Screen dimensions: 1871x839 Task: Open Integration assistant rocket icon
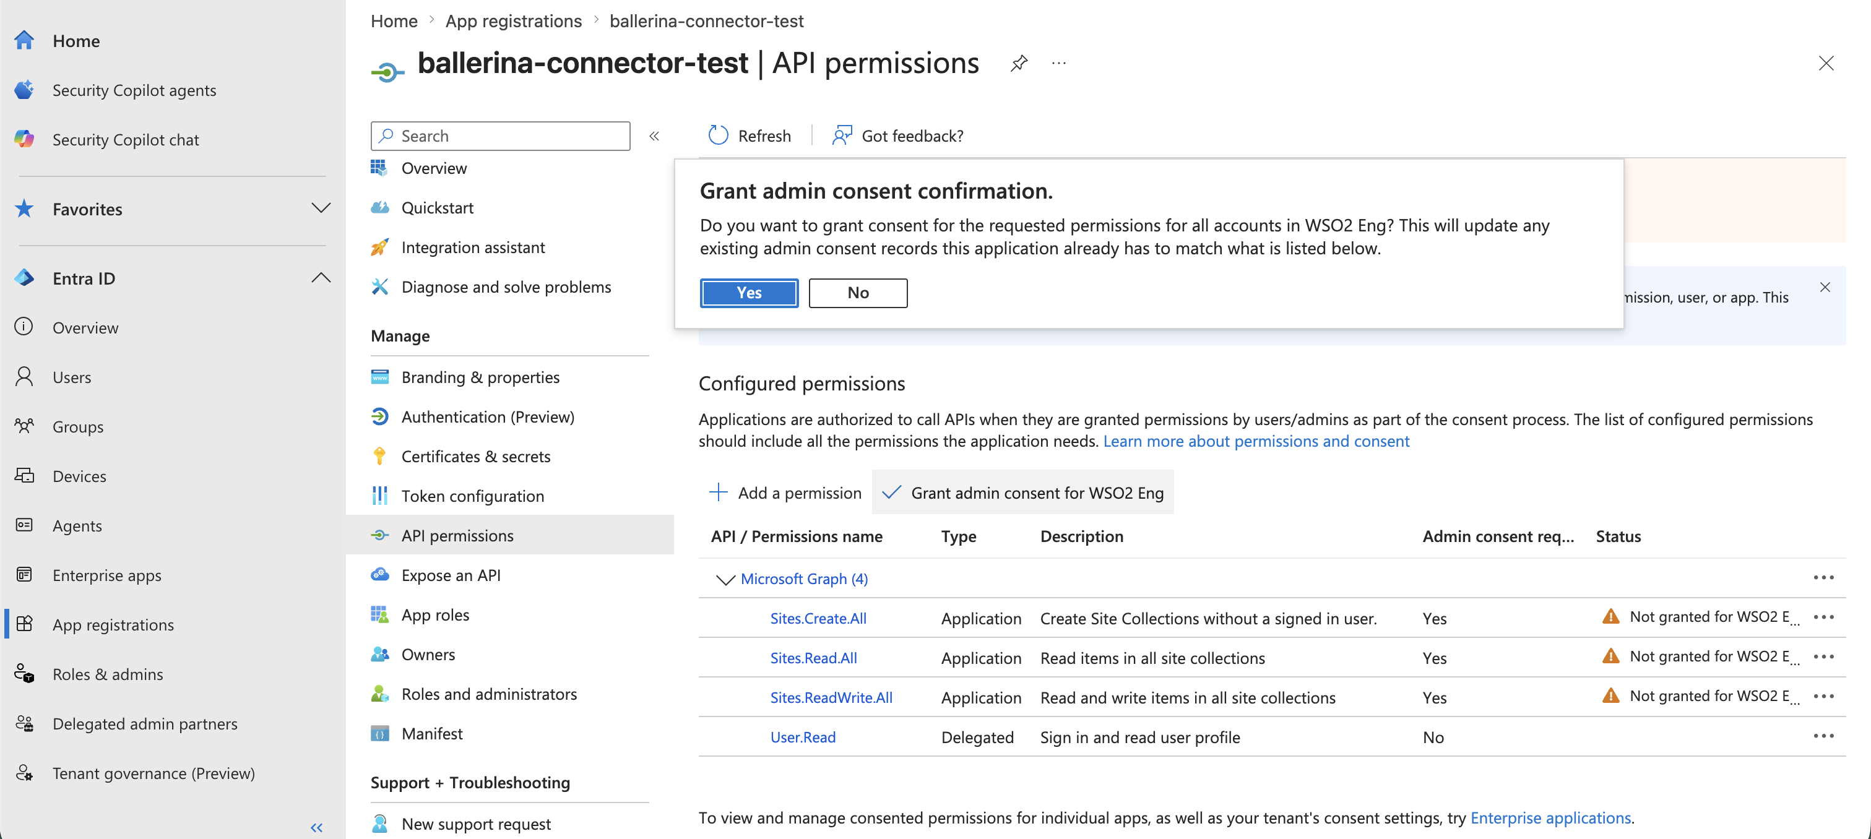tap(380, 247)
